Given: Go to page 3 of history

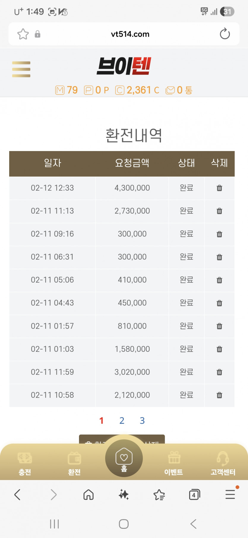Looking at the screenshot, I should 142,421.
